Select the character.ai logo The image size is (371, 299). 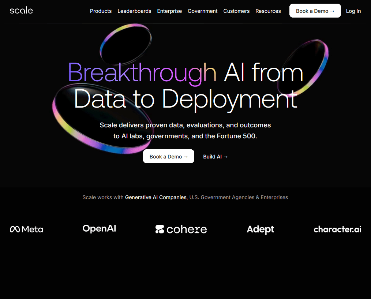(x=337, y=229)
